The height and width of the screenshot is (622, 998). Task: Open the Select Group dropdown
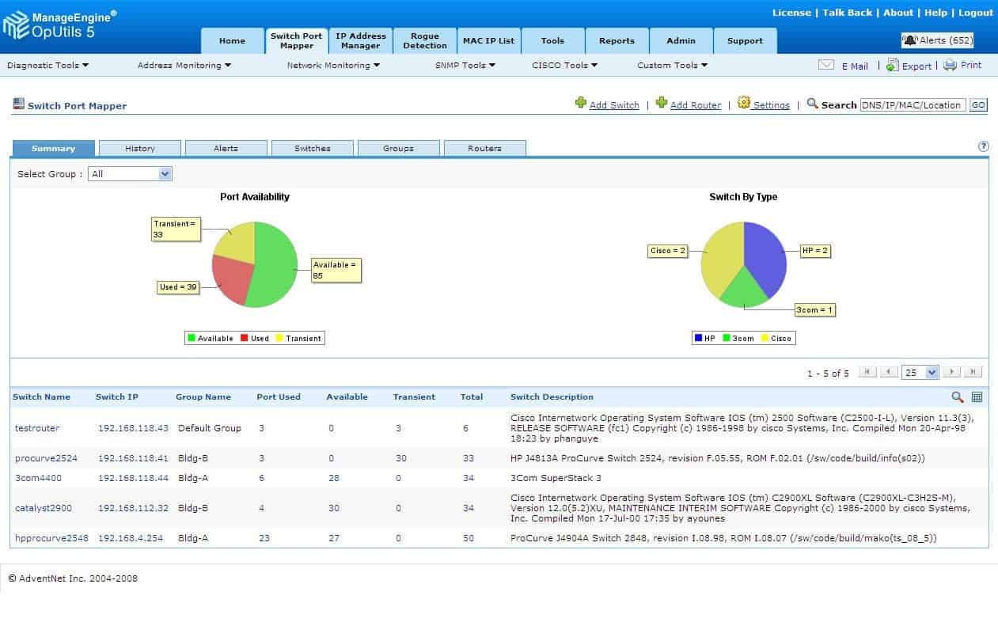(x=130, y=174)
